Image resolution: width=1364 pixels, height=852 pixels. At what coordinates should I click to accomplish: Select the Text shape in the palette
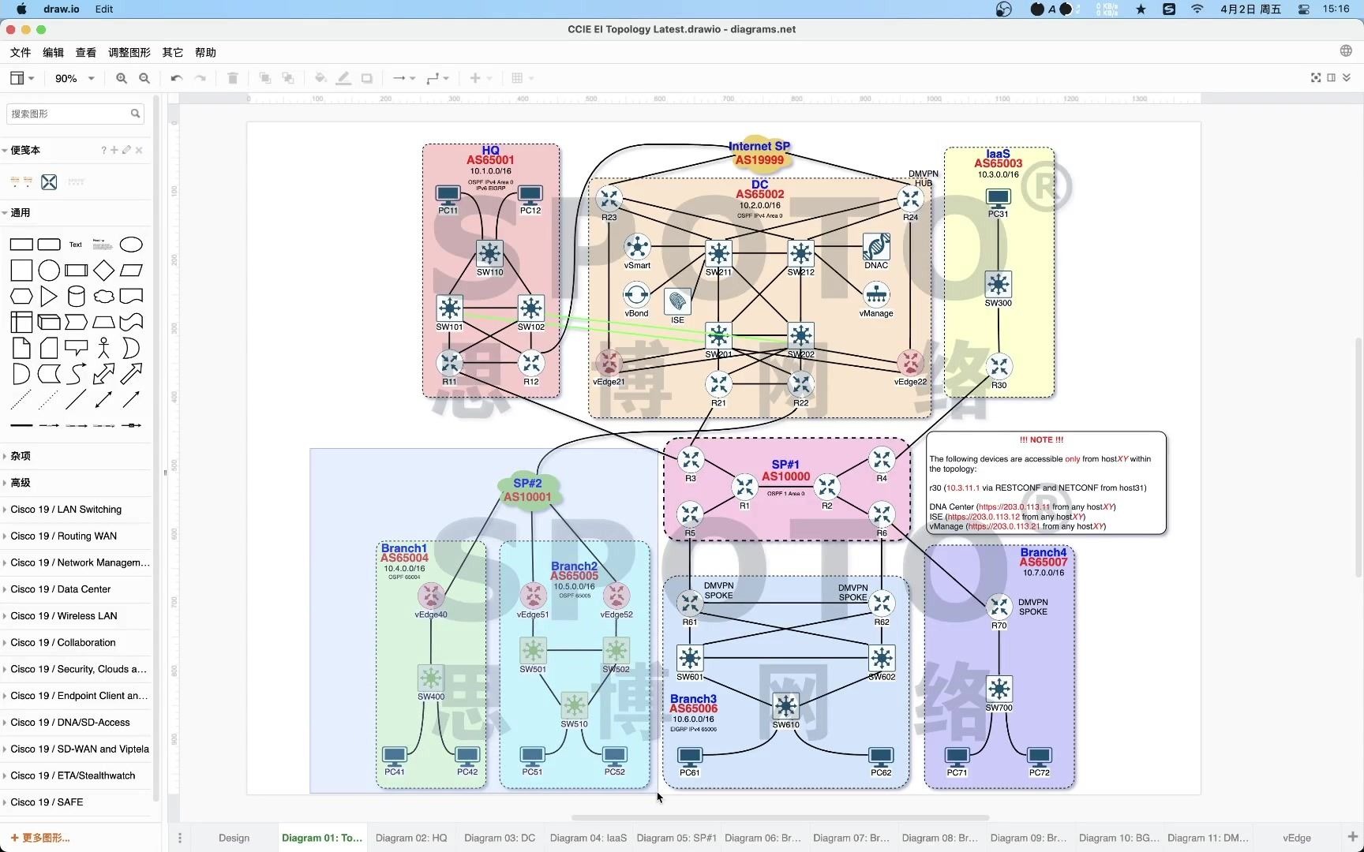[x=76, y=245]
